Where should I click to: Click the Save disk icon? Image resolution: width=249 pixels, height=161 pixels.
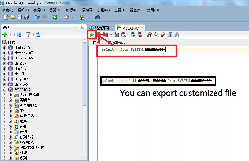[20, 17]
